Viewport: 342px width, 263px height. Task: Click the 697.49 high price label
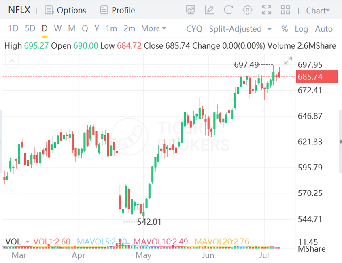(246, 65)
